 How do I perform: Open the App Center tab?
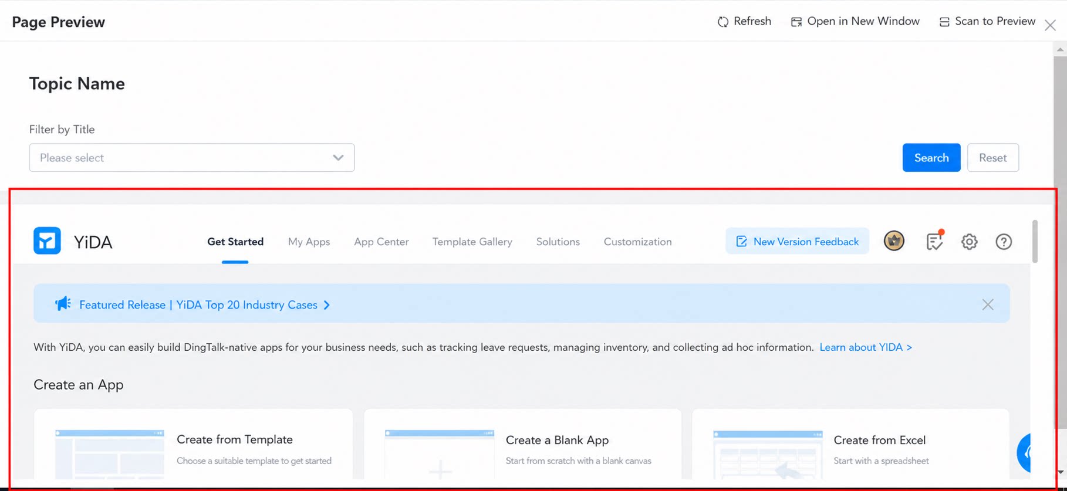[x=381, y=242]
